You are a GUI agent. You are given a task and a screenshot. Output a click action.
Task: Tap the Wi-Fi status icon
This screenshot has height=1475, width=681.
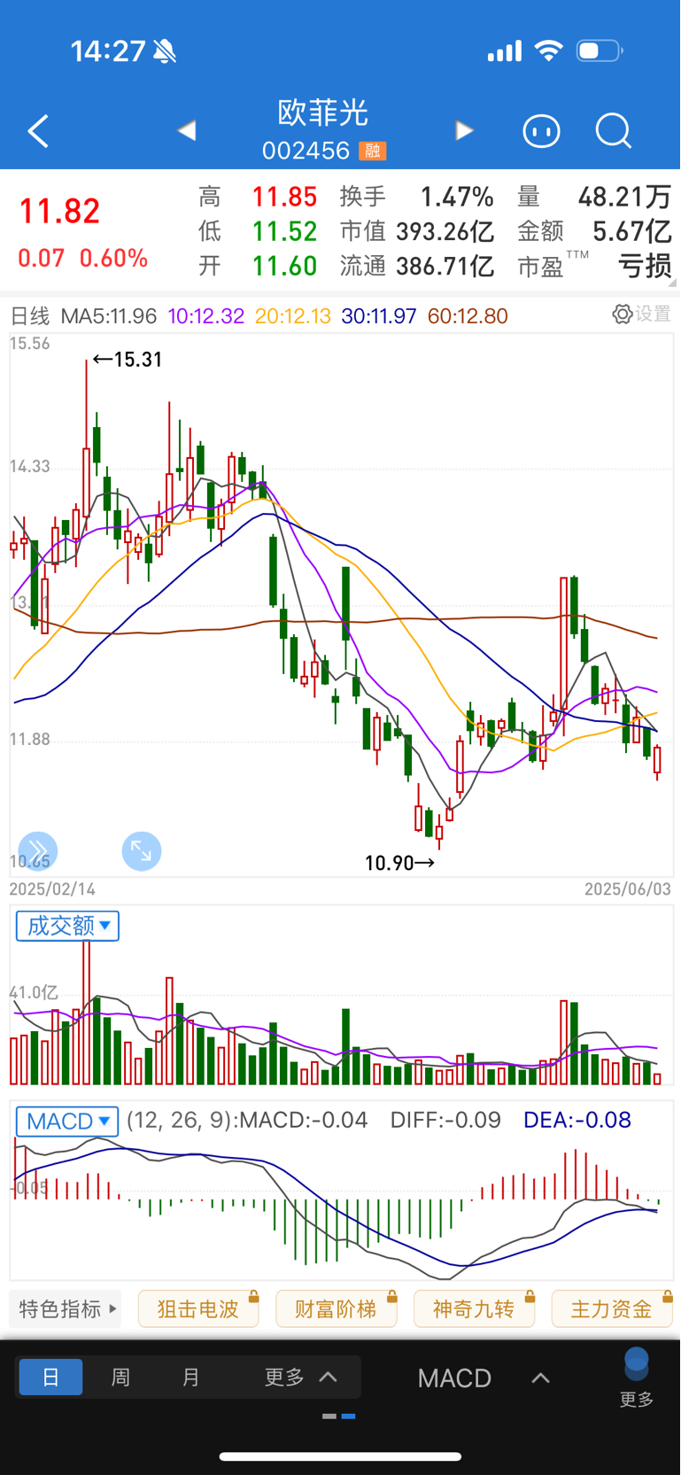[549, 51]
